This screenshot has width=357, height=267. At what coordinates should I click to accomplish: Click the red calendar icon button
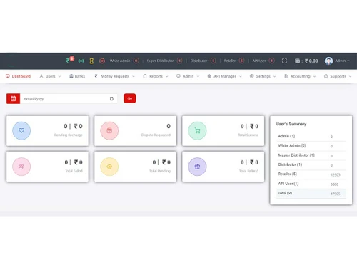tap(13, 98)
